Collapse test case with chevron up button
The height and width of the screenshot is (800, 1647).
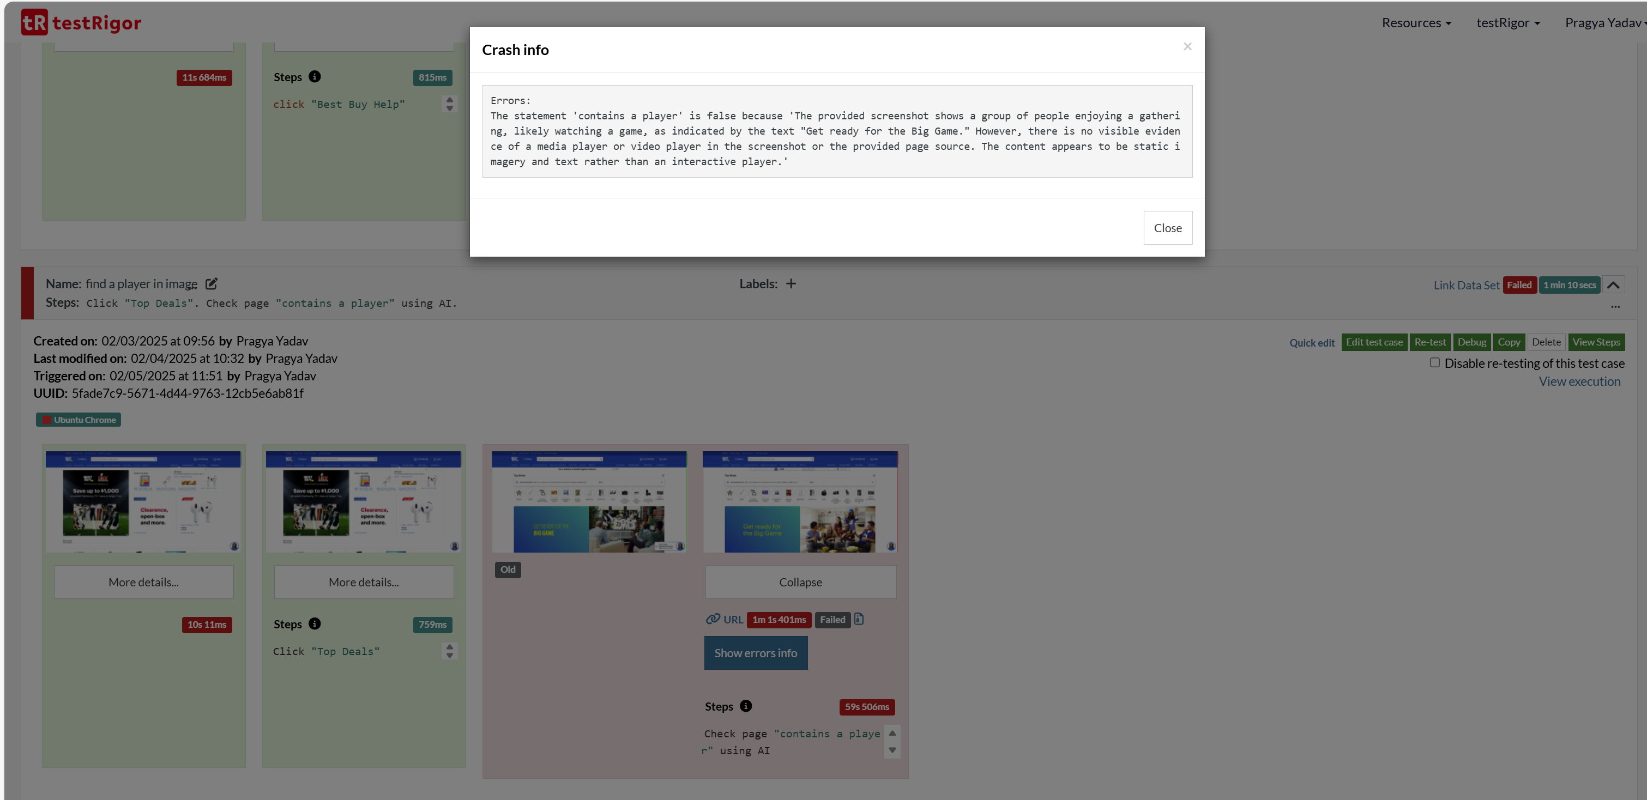pos(1613,285)
